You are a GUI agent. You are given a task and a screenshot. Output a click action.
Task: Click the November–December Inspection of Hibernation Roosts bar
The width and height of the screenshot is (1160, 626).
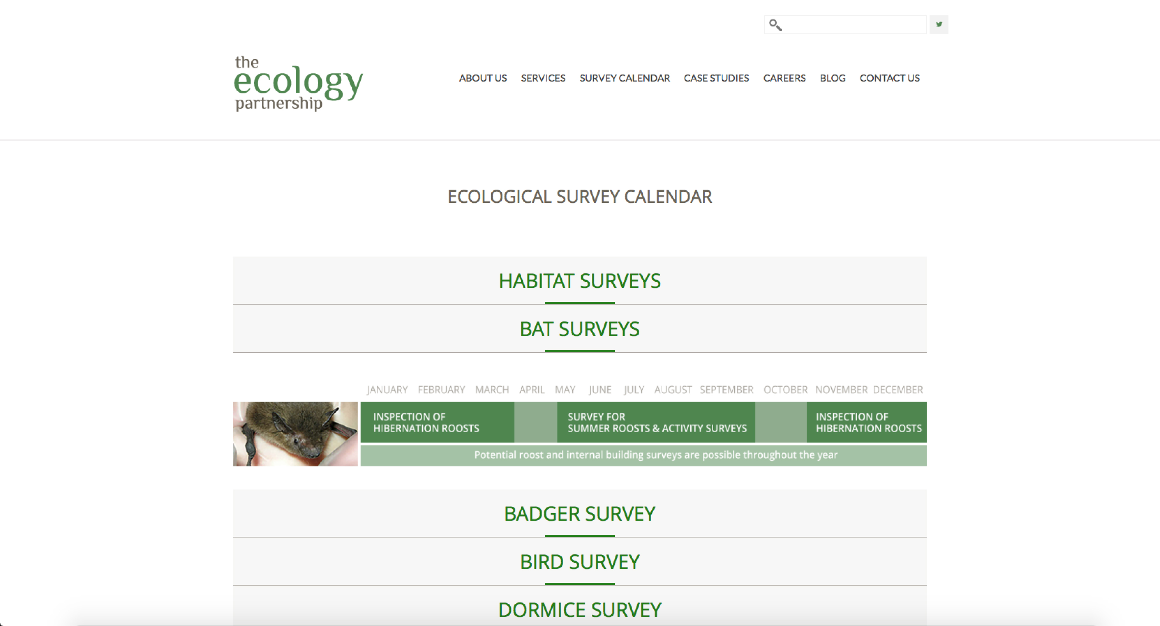pos(866,422)
